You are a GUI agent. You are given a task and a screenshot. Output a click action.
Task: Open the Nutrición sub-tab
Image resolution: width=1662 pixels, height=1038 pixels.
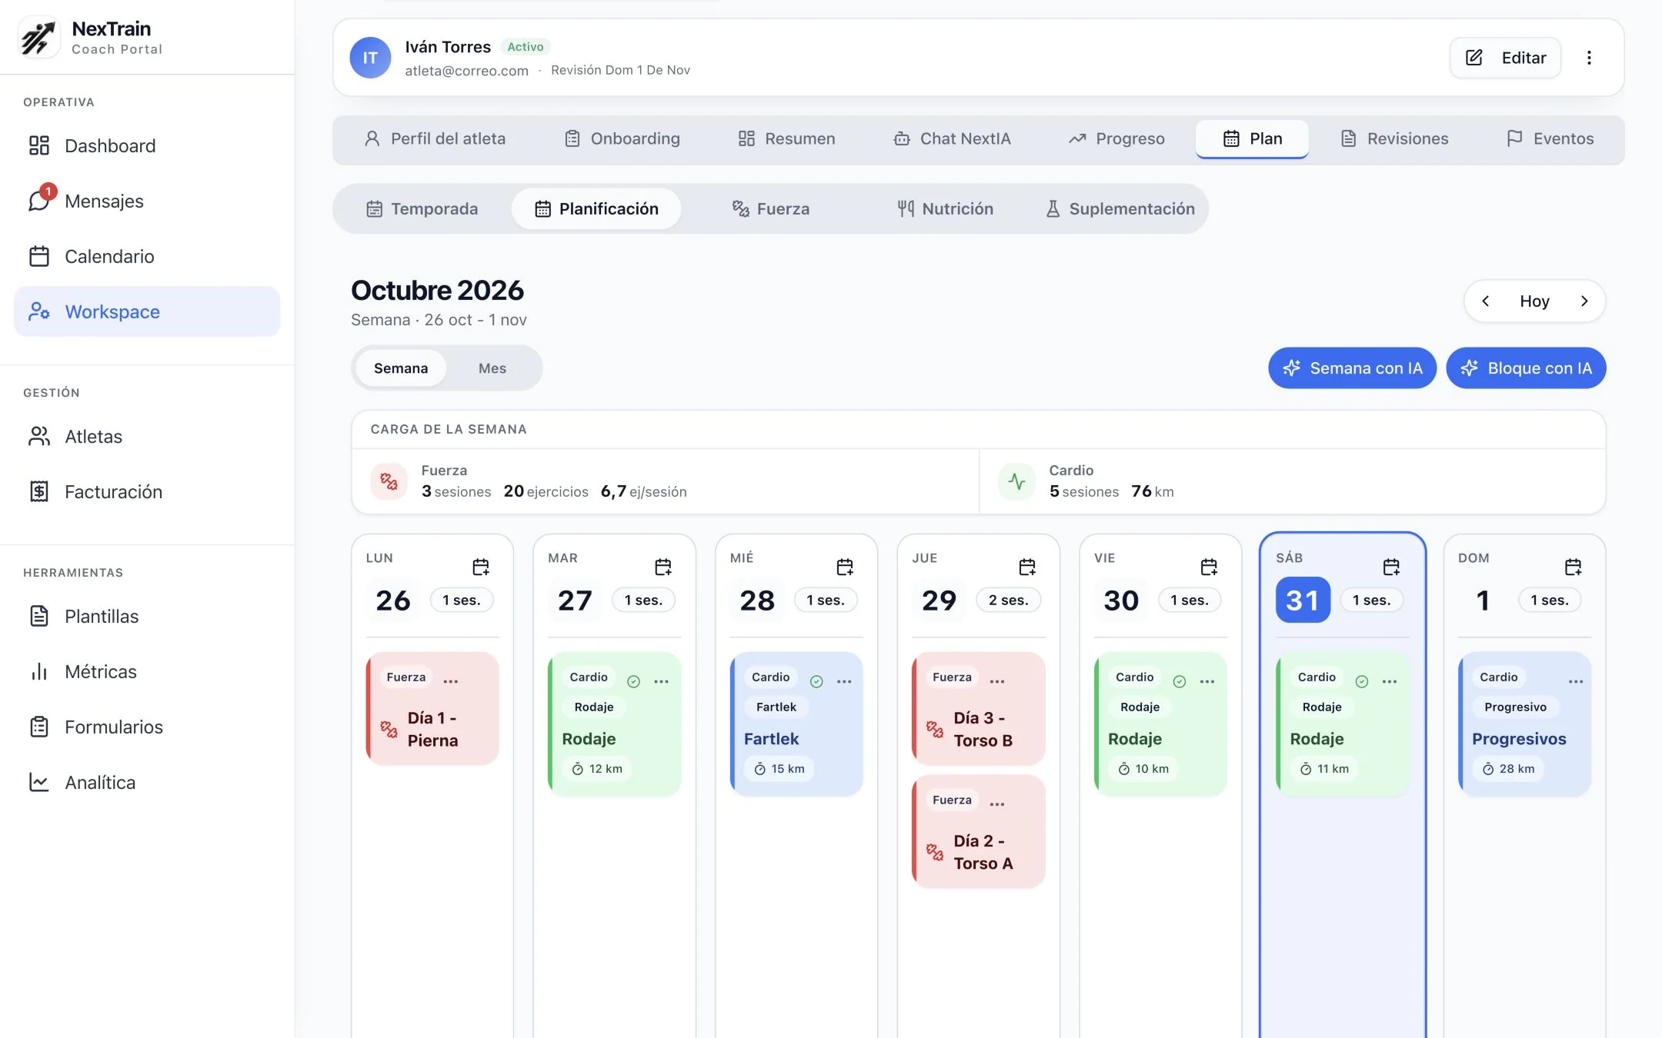[945, 208]
